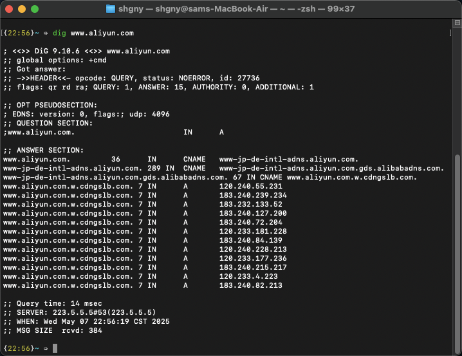Click TTL value '36' in first answer
The image size is (462, 356).
point(116,159)
